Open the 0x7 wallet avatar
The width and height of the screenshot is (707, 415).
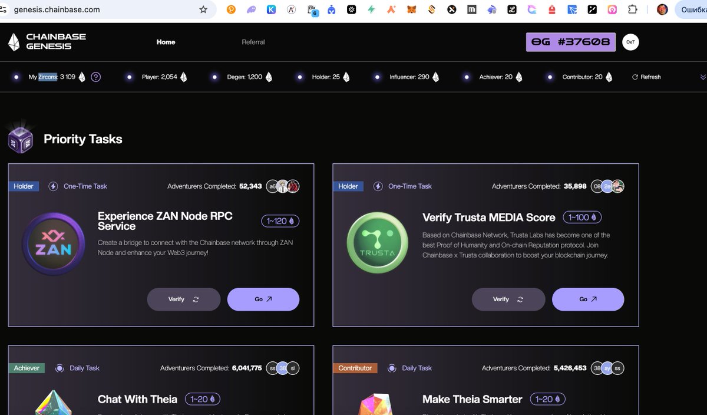point(630,42)
